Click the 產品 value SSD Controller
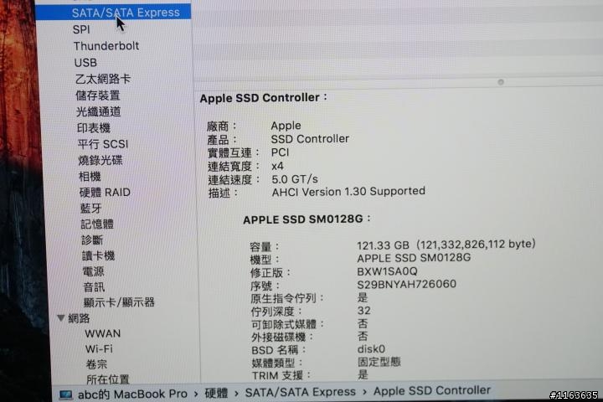The width and height of the screenshot is (603, 402). point(310,139)
